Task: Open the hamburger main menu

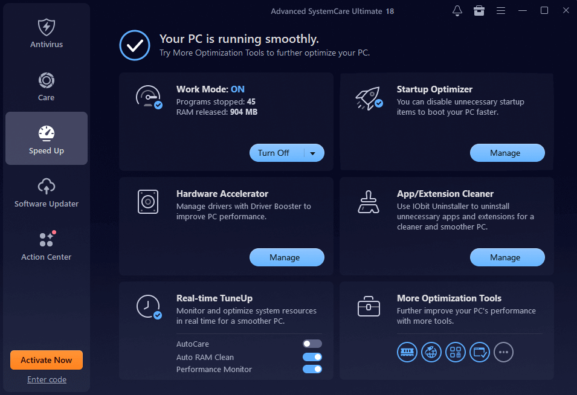Action: tap(501, 11)
